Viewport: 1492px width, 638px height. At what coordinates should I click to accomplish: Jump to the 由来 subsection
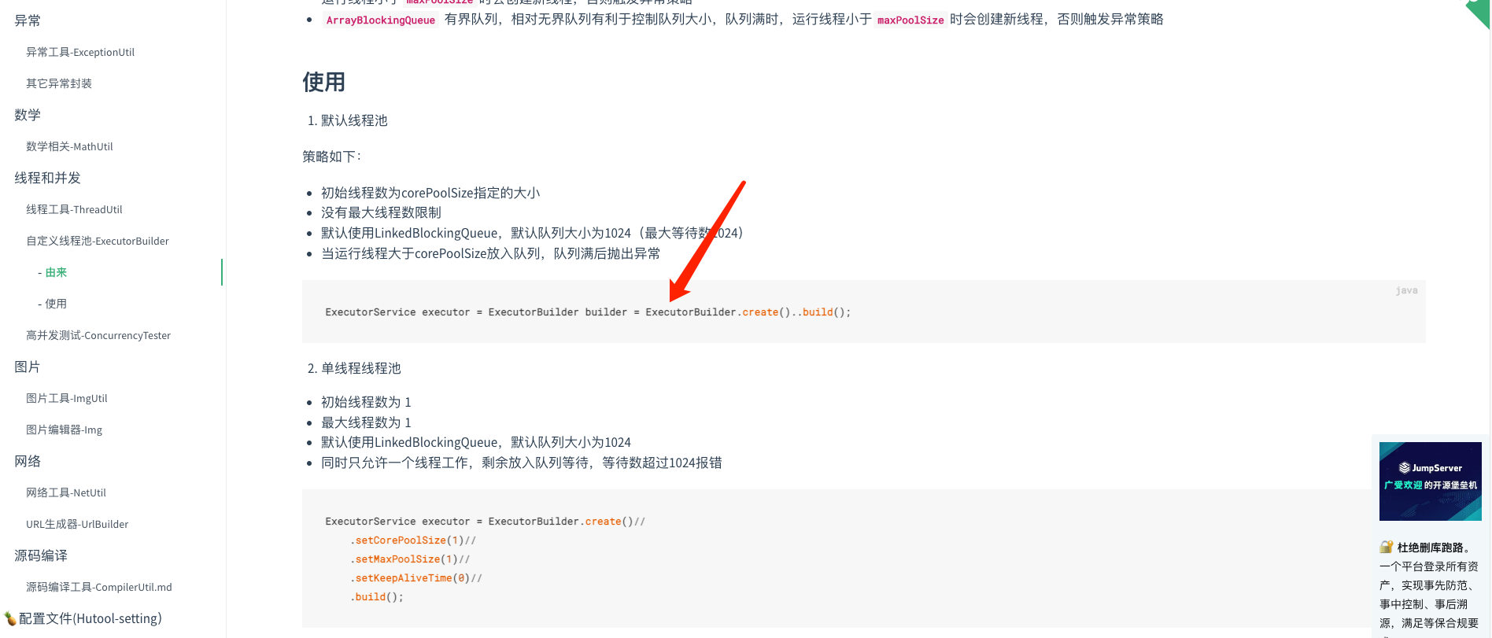56,272
